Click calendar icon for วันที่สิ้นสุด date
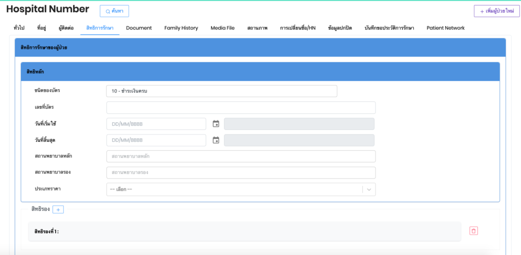521x255 pixels. [x=216, y=140]
